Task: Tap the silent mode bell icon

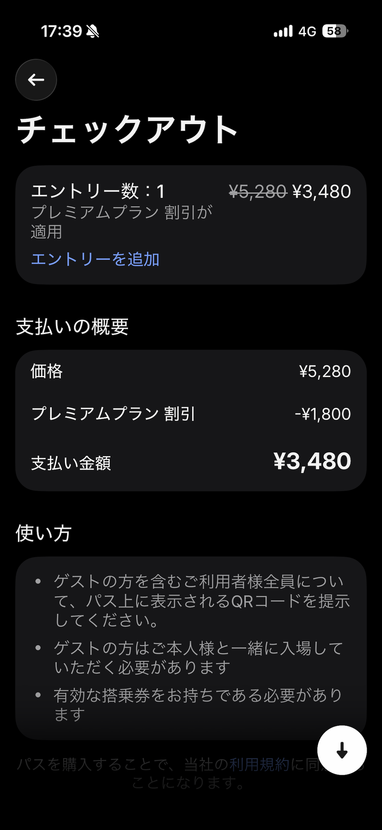Action: click(x=93, y=31)
